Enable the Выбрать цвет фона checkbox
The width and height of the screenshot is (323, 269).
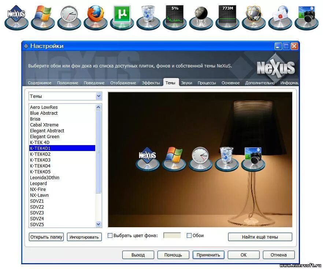point(110,235)
